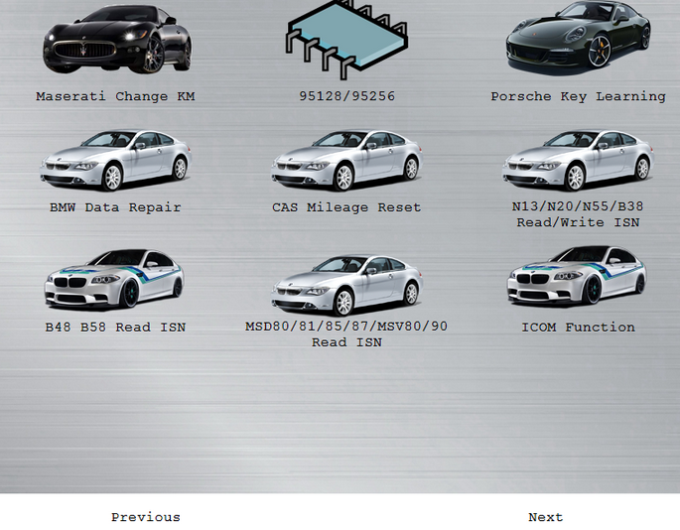Image resolution: width=680 pixels, height=530 pixels.
Task: Click the 'N13/N20/N55/B38 Read/Write ISN' label
Action: point(578,214)
